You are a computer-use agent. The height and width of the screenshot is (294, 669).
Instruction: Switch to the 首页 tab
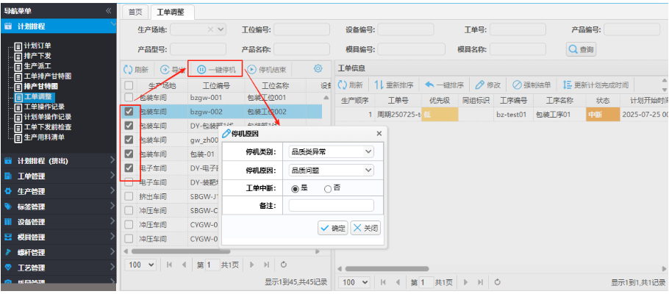coord(134,12)
